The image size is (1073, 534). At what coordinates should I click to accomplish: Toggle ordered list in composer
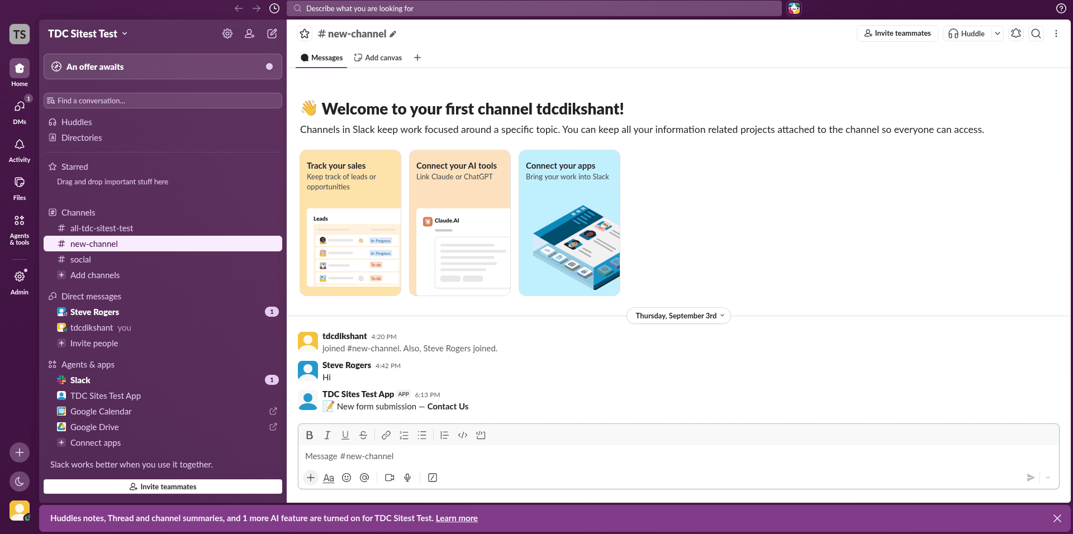click(x=404, y=435)
